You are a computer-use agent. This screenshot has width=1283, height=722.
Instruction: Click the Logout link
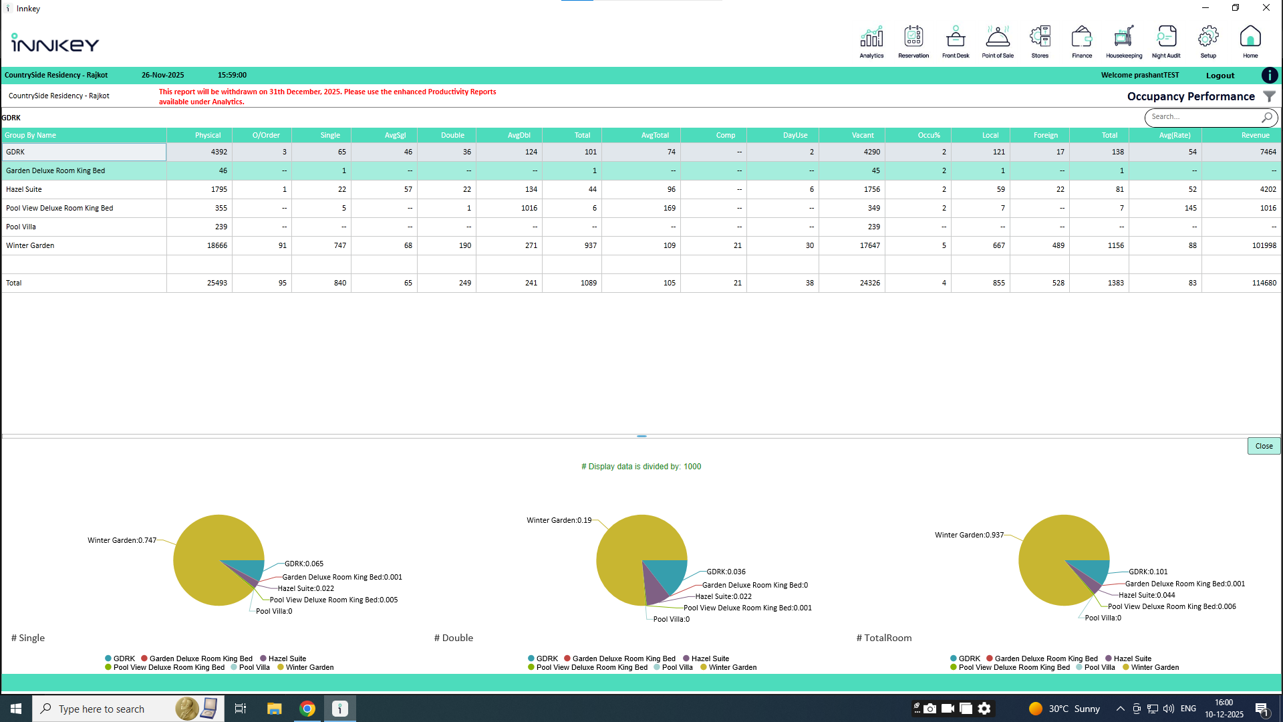pyautogui.click(x=1220, y=76)
